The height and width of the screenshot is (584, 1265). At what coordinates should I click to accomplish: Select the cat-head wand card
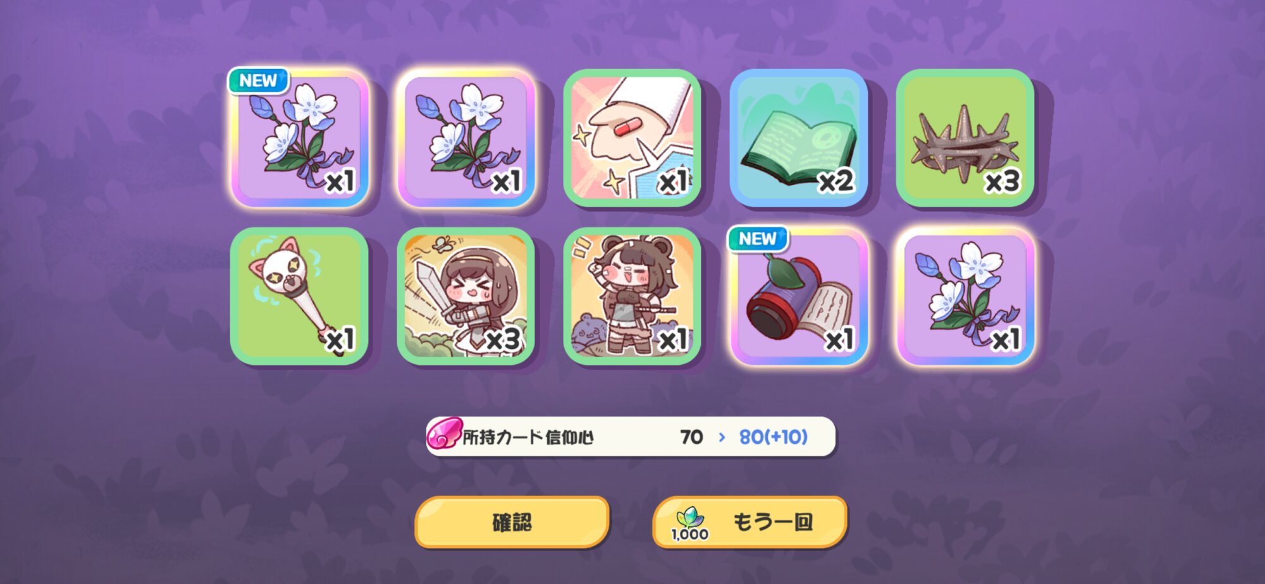(x=300, y=296)
